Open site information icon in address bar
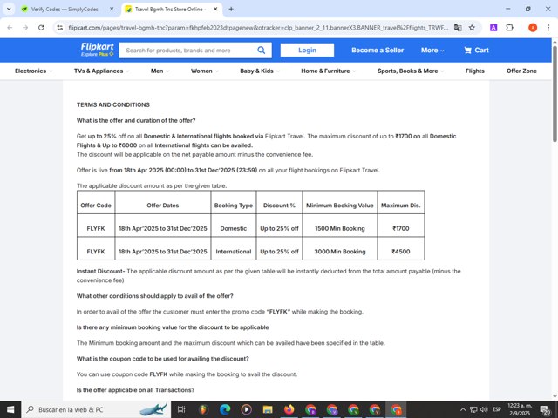Screen dimensions: 558x418 [60, 27]
